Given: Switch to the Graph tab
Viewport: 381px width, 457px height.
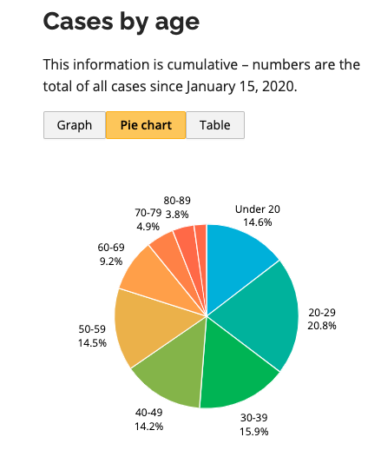Looking at the screenshot, I should click(x=75, y=125).
